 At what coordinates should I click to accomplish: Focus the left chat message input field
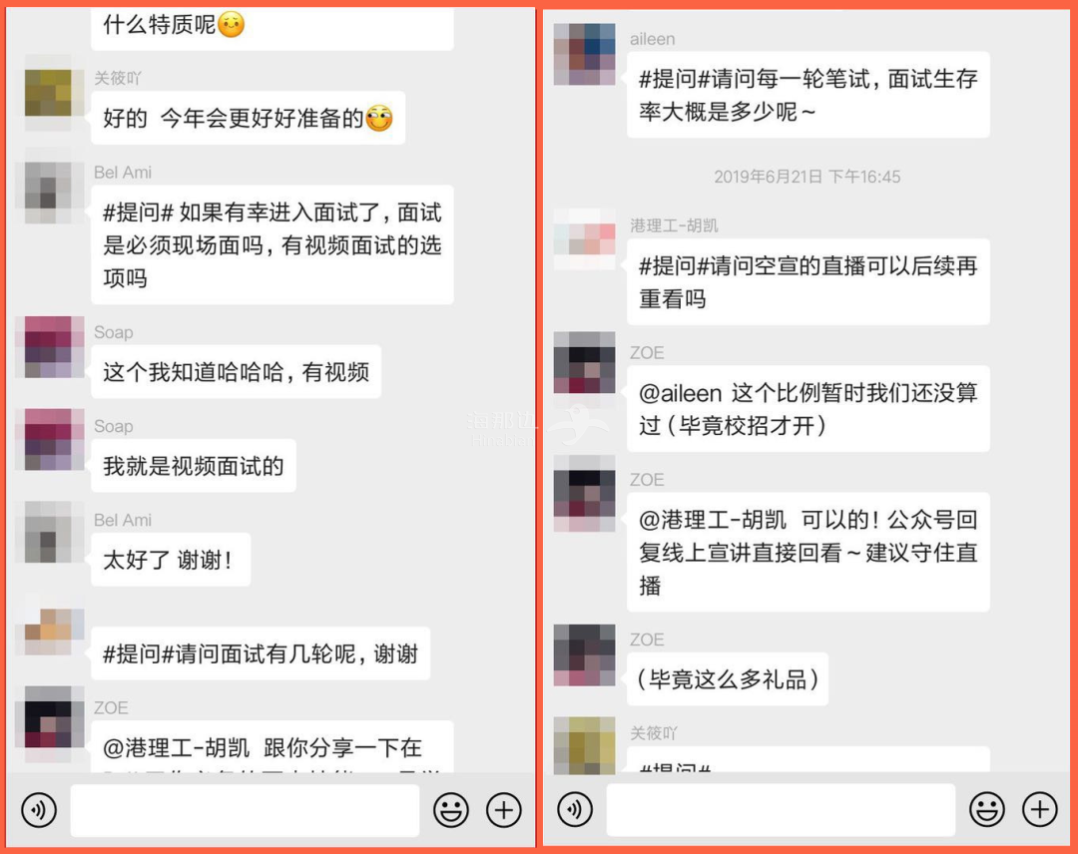click(245, 811)
